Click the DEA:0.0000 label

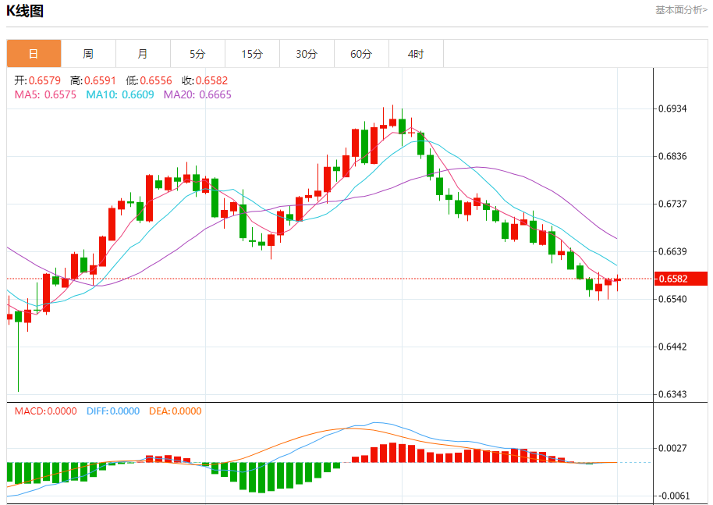click(x=175, y=411)
